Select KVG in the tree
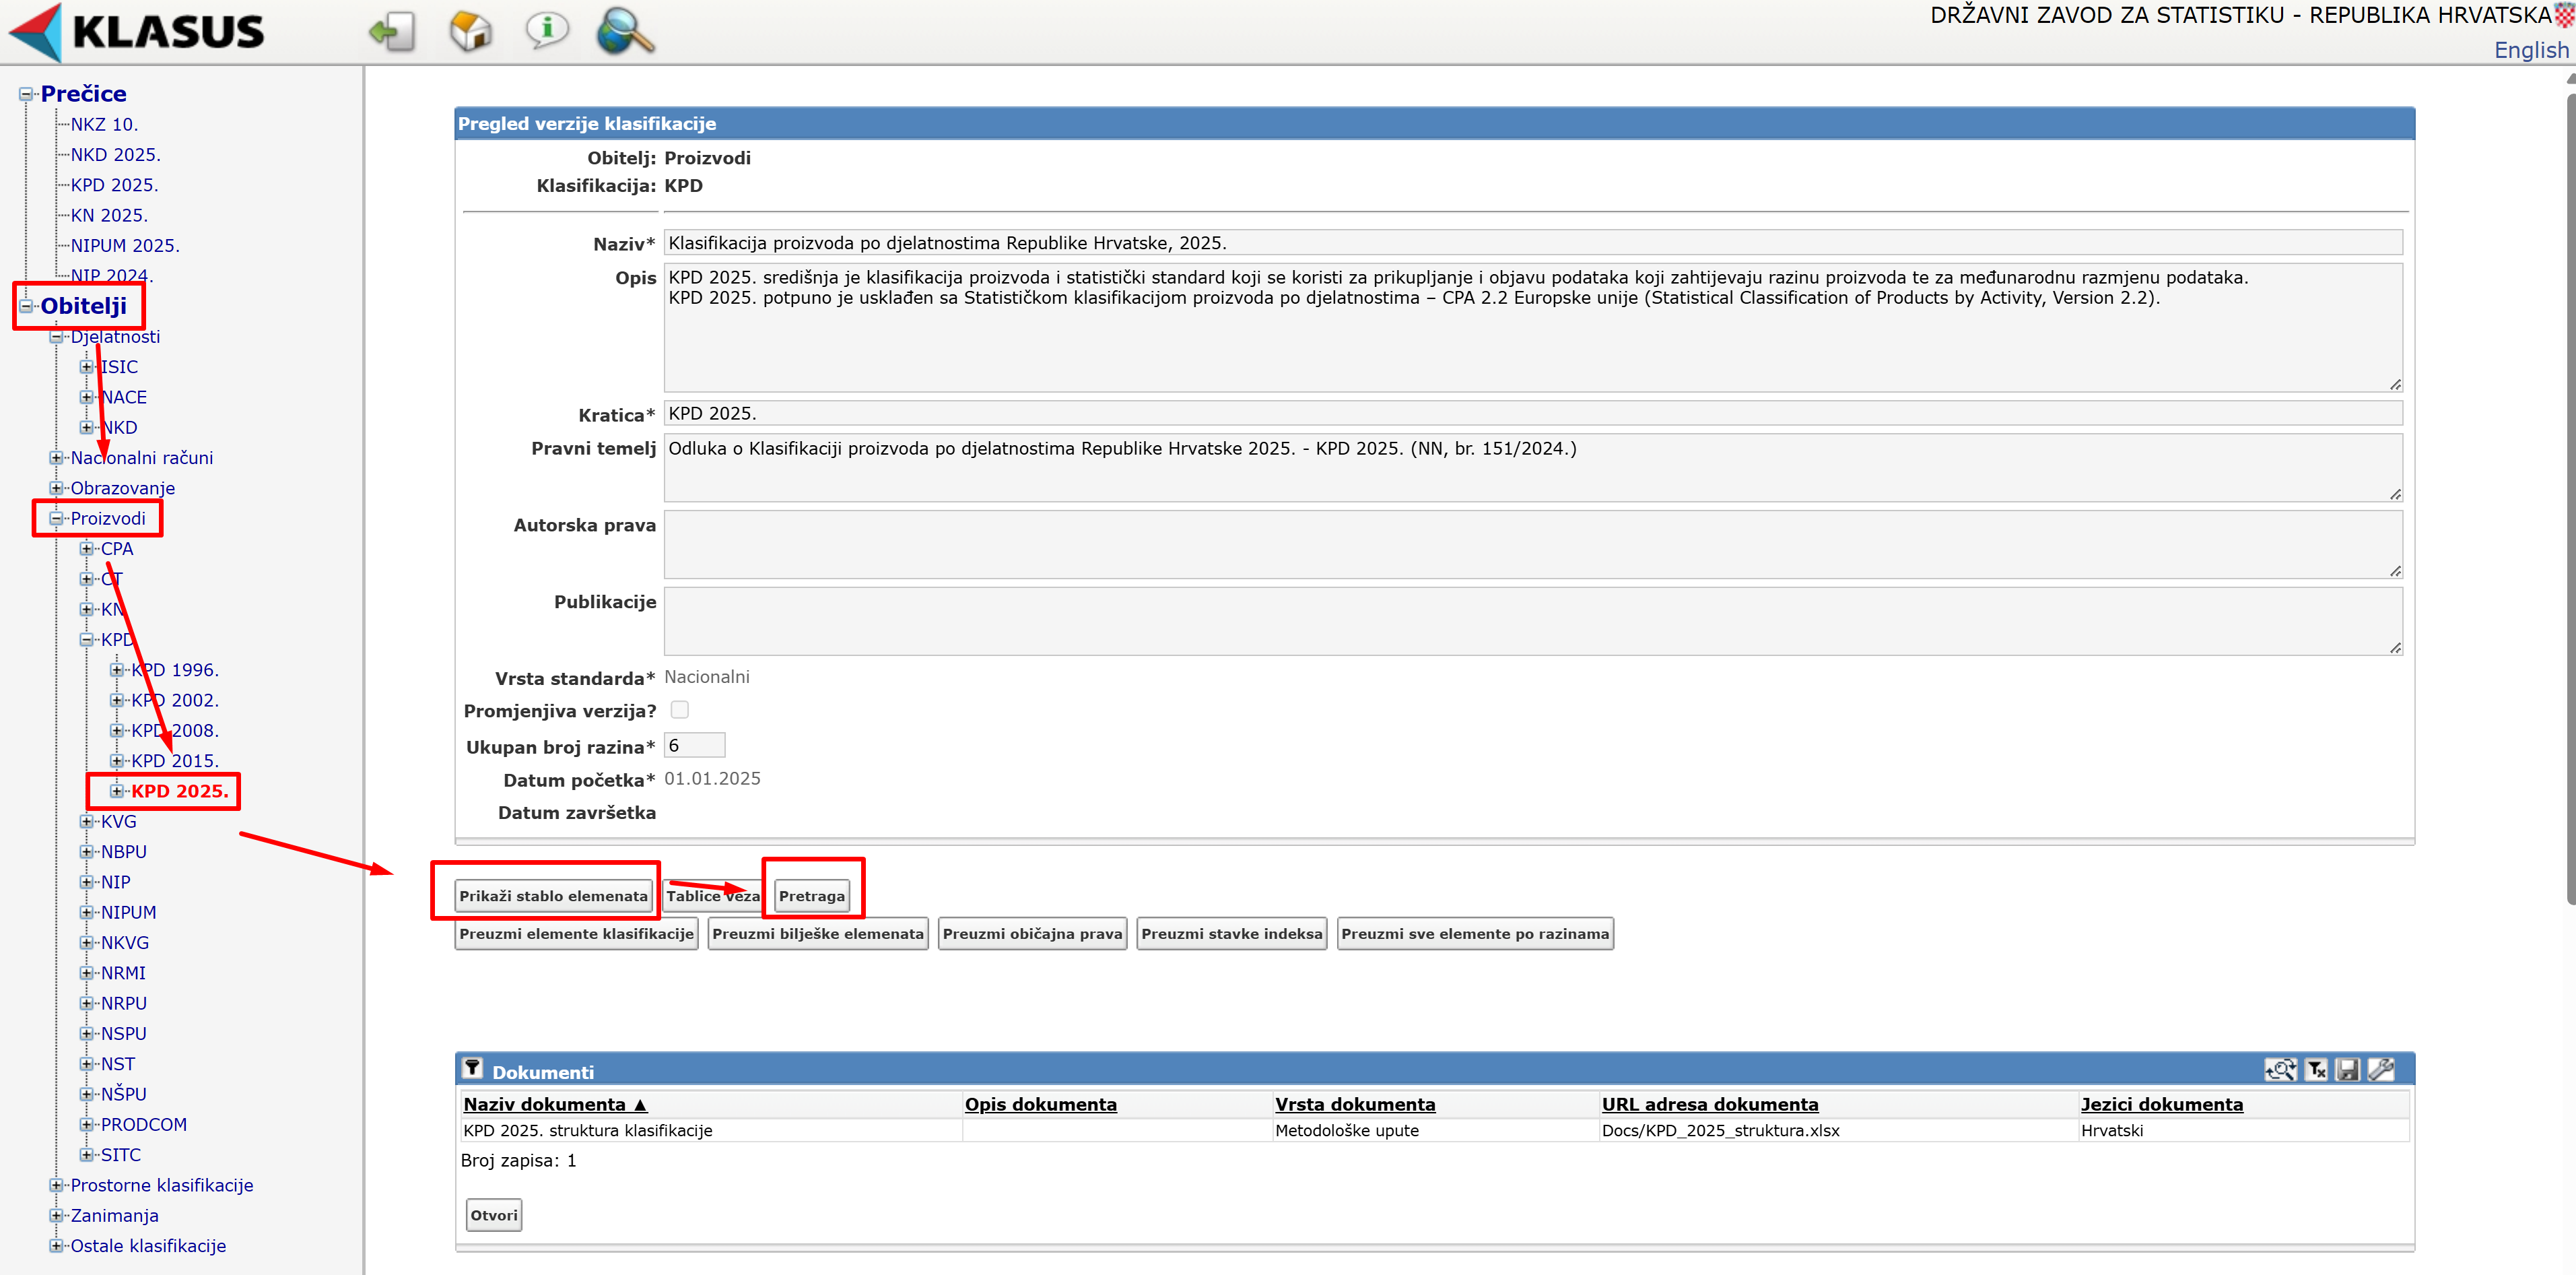Screen dimensions: 2576x1275 click(x=119, y=822)
